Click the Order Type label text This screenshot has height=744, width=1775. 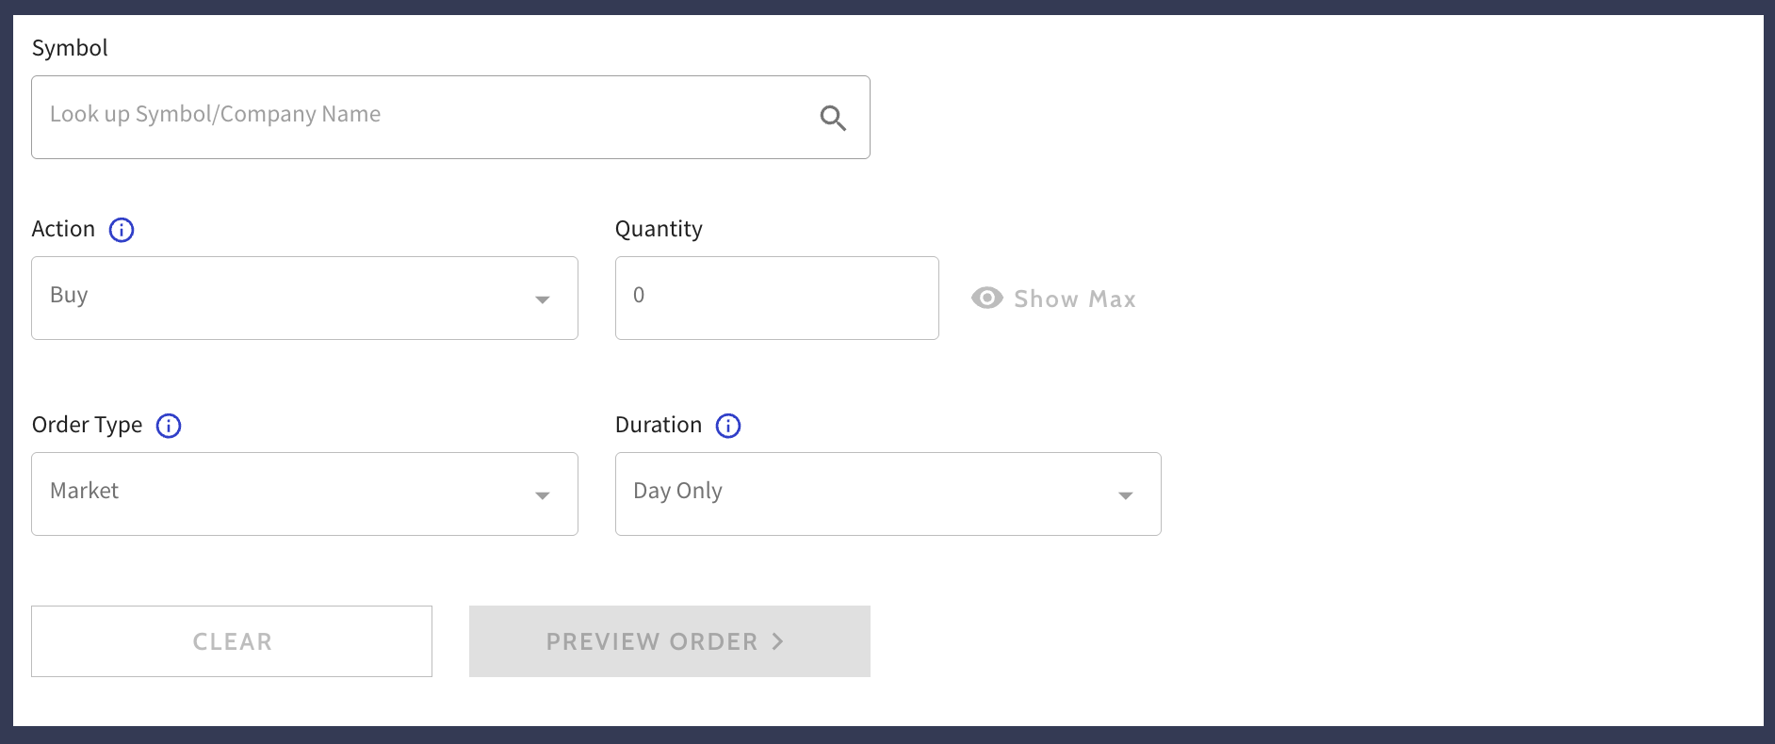tap(87, 426)
